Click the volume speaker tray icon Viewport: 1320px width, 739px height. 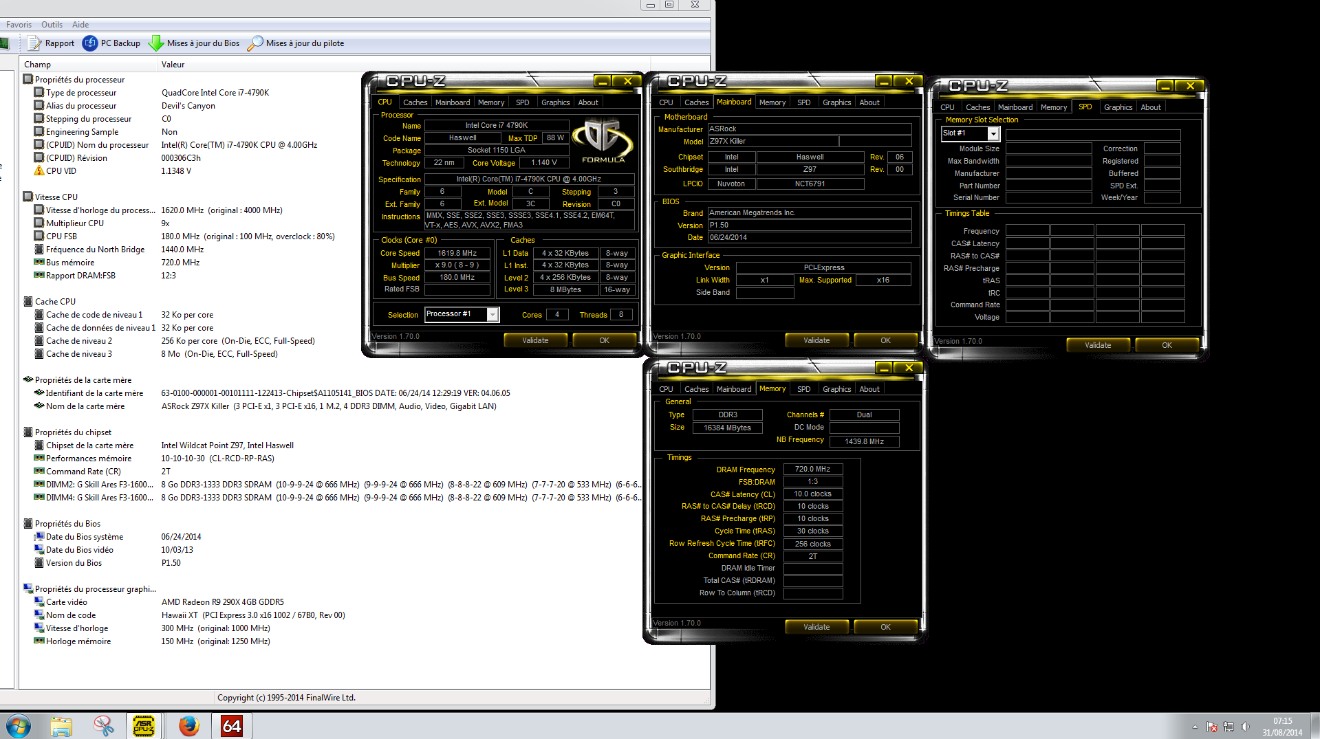tap(1245, 727)
